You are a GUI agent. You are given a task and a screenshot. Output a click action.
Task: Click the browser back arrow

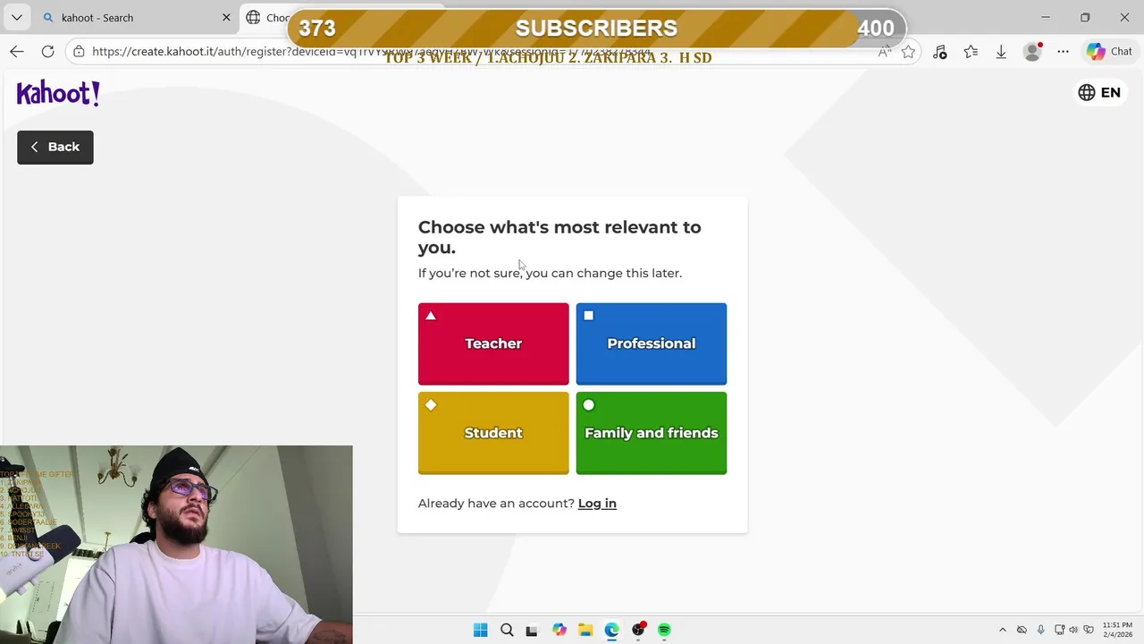[17, 52]
